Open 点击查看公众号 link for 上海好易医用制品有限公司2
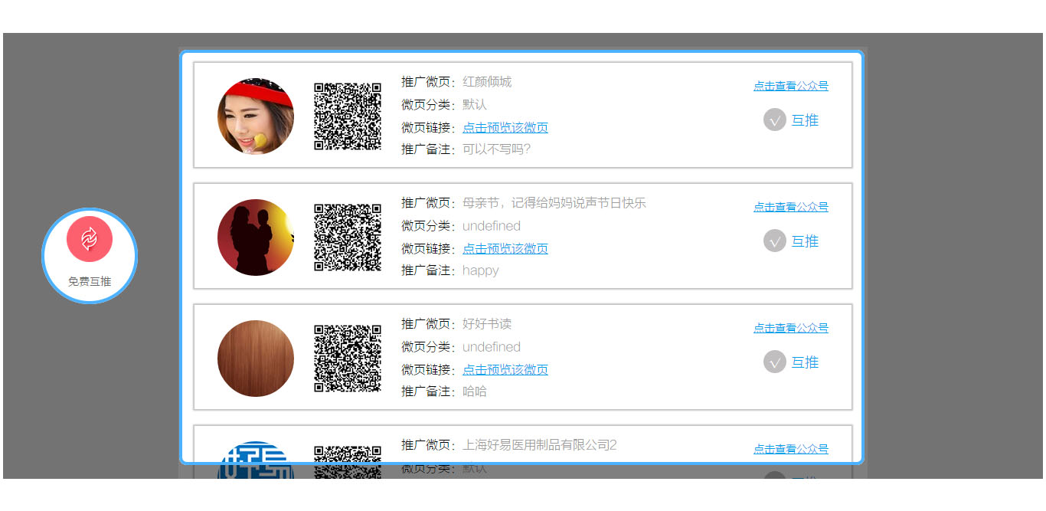 tap(790, 449)
